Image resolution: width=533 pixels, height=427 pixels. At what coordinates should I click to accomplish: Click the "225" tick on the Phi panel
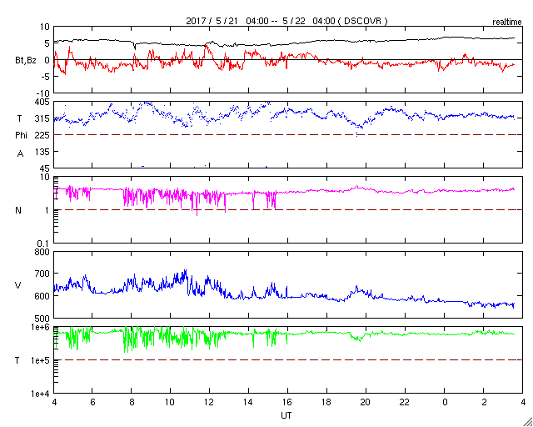tap(42, 135)
